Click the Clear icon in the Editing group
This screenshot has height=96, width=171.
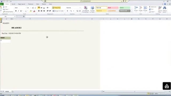pos(150,12)
